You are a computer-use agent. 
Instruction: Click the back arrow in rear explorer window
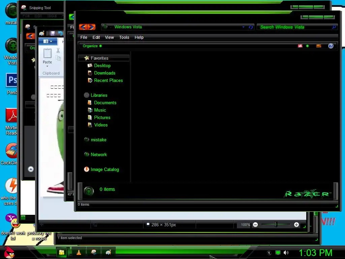click(x=30, y=36)
